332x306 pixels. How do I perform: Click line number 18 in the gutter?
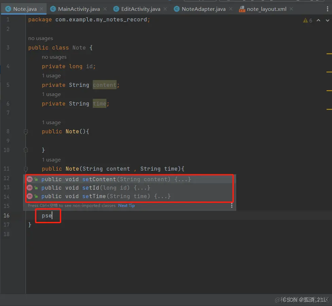(6, 234)
